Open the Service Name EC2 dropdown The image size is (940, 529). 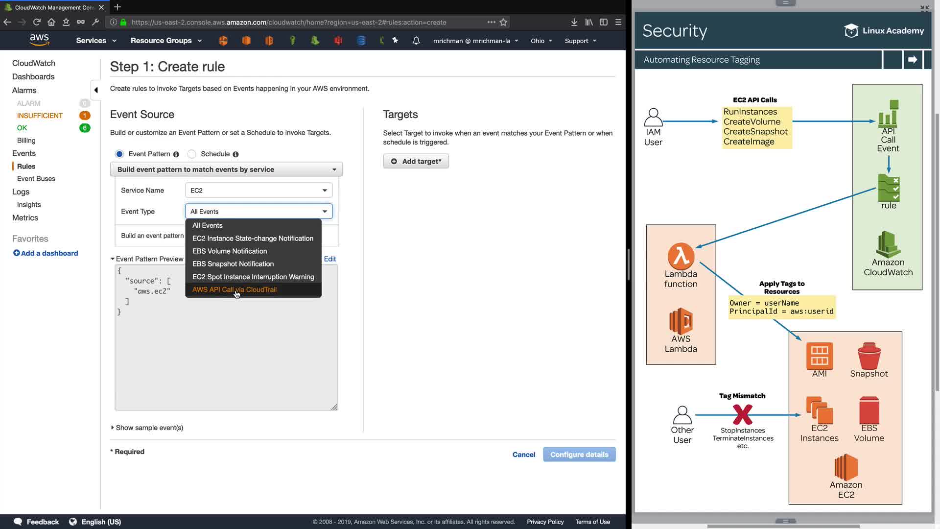pos(258,191)
